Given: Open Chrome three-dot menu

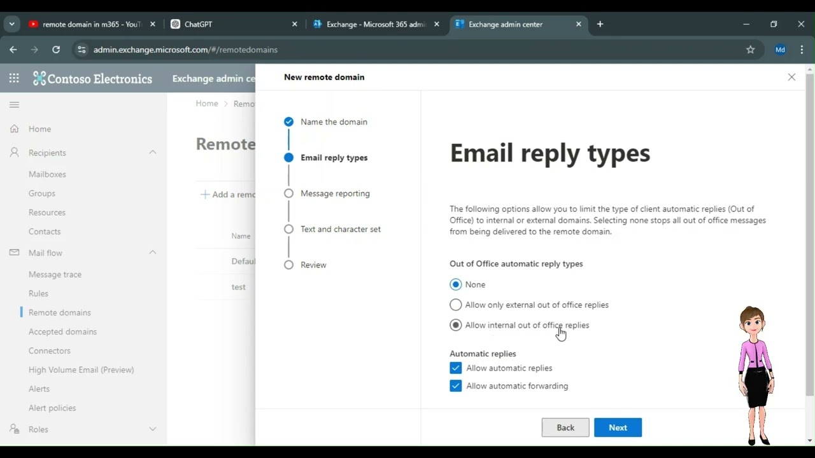Looking at the screenshot, I should [x=802, y=50].
